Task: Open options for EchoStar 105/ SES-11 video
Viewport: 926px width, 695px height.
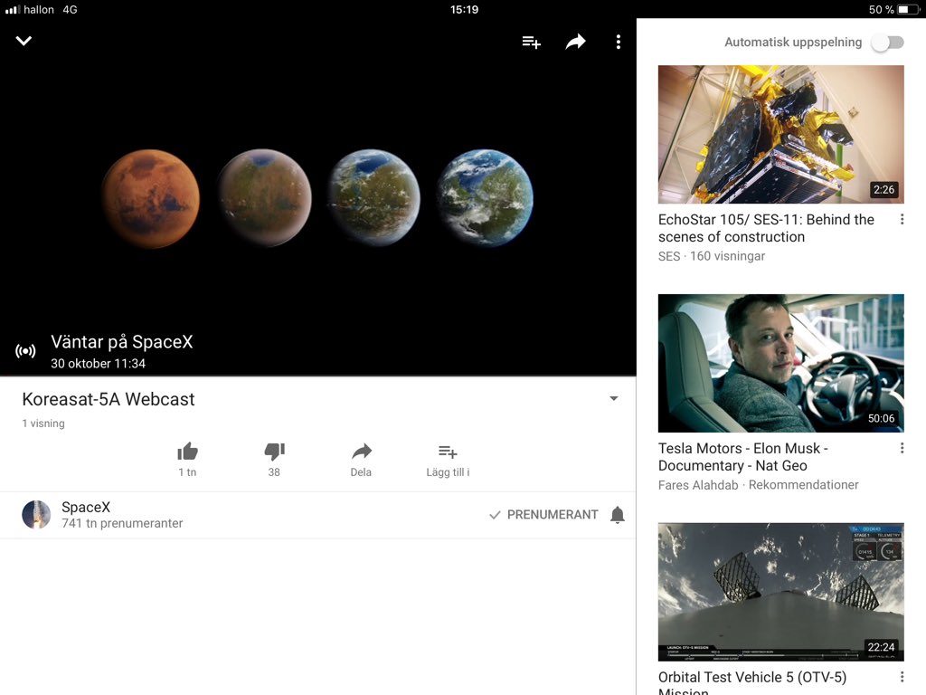Action: coord(902,219)
